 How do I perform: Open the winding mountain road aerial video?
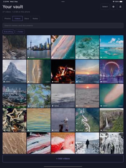tap(87, 120)
